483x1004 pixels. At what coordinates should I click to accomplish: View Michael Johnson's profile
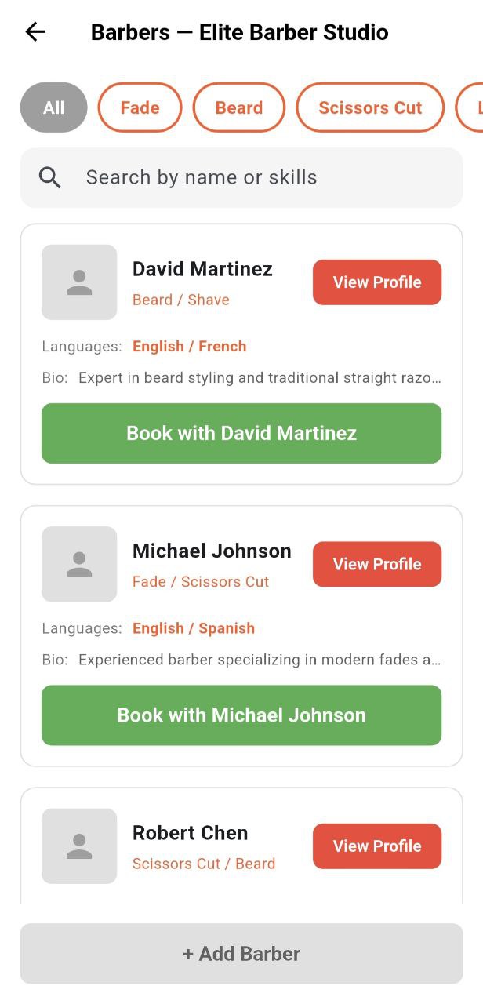click(x=377, y=564)
